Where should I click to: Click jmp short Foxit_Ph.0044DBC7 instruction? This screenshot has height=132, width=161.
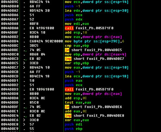click(x=94, y=59)
